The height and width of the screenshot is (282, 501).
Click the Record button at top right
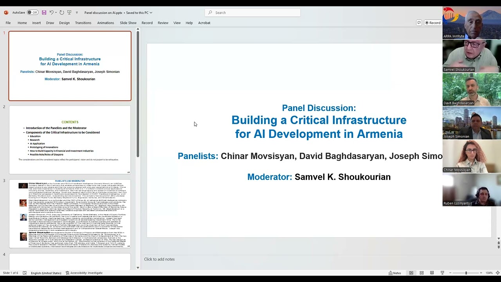tap(433, 23)
